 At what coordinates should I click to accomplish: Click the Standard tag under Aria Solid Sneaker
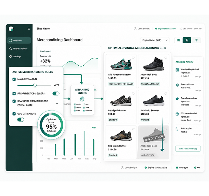point(145,120)
